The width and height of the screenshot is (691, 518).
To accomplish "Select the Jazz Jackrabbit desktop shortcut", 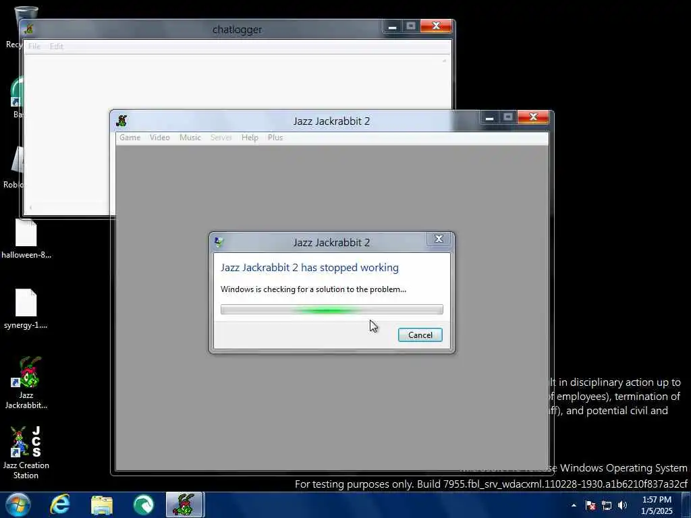I will tap(26, 382).
